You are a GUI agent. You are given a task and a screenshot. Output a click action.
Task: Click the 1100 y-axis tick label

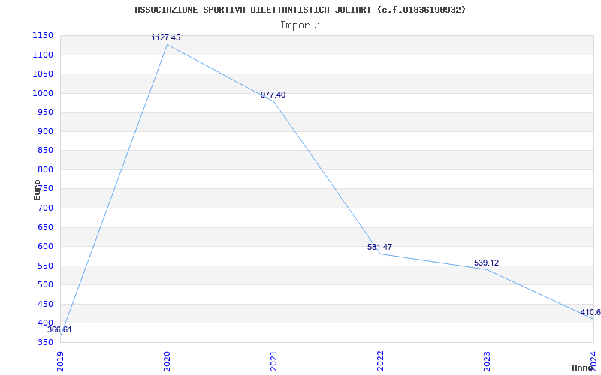tap(43, 55)
